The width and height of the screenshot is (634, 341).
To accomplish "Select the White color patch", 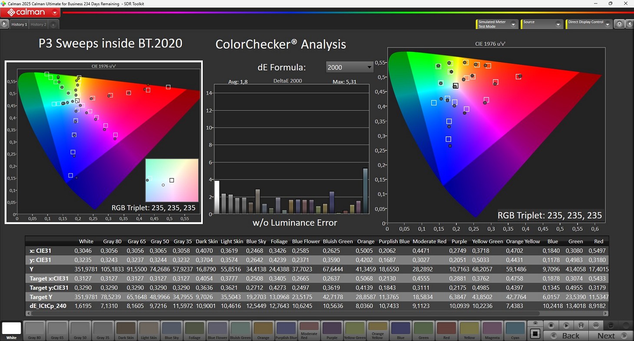I will [11, 331].
